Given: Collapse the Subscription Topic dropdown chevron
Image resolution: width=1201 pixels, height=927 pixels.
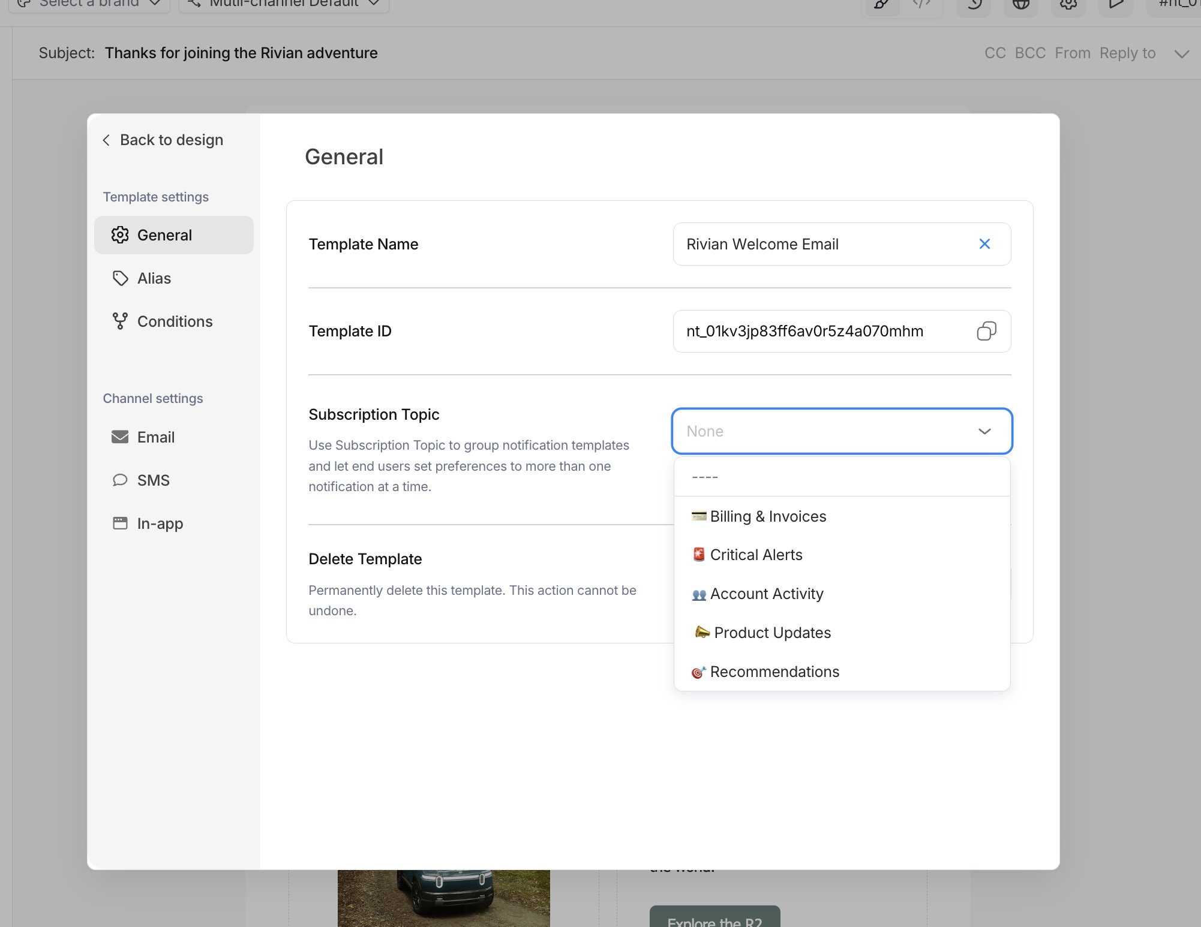Looking at the screenshot, I should (984, 431).
